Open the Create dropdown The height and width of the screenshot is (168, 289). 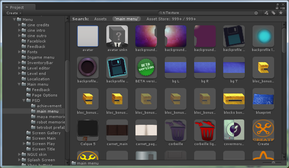coord(14,13)
